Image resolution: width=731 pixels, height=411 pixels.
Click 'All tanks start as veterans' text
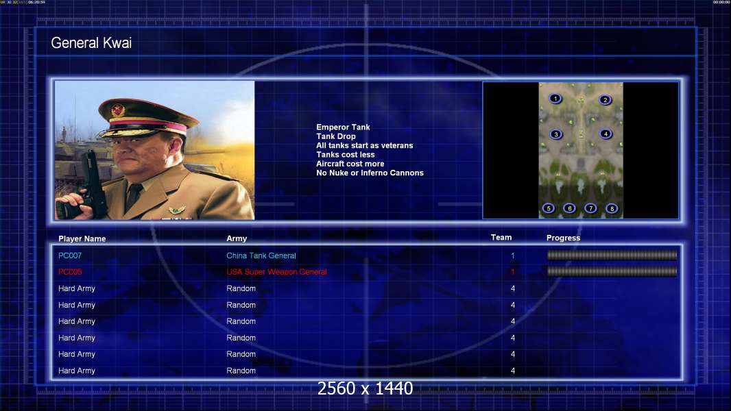click(365, 145)
